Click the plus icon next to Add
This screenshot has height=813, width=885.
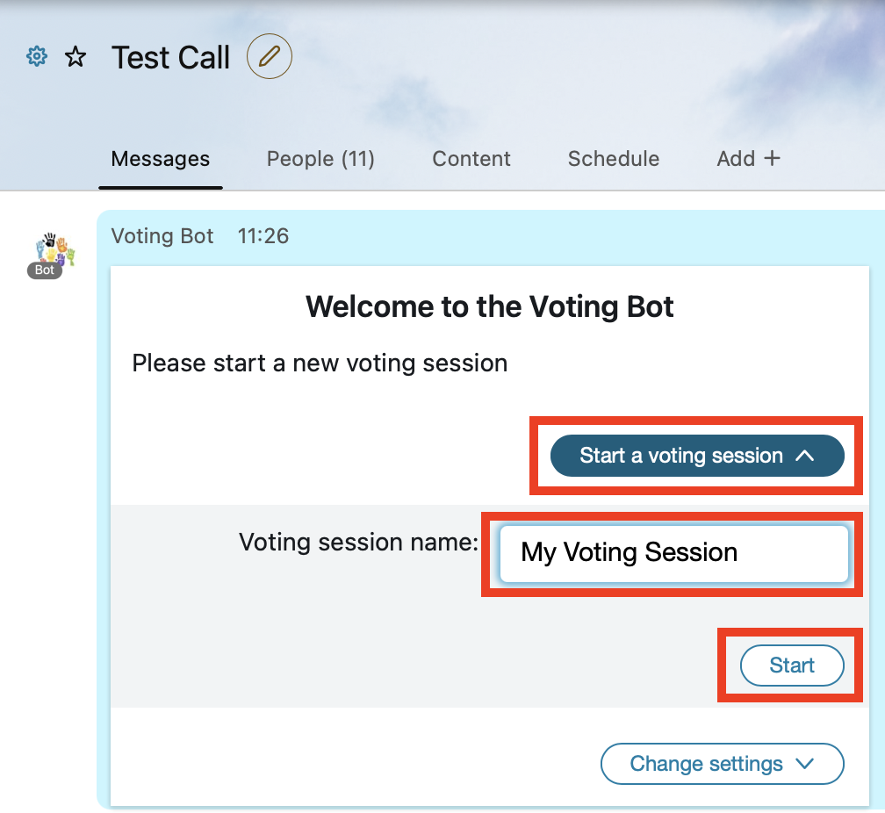(772, 158)
